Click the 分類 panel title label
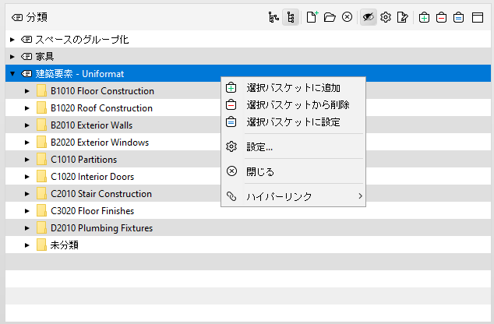The image size is (494, 324). [37, 17]
